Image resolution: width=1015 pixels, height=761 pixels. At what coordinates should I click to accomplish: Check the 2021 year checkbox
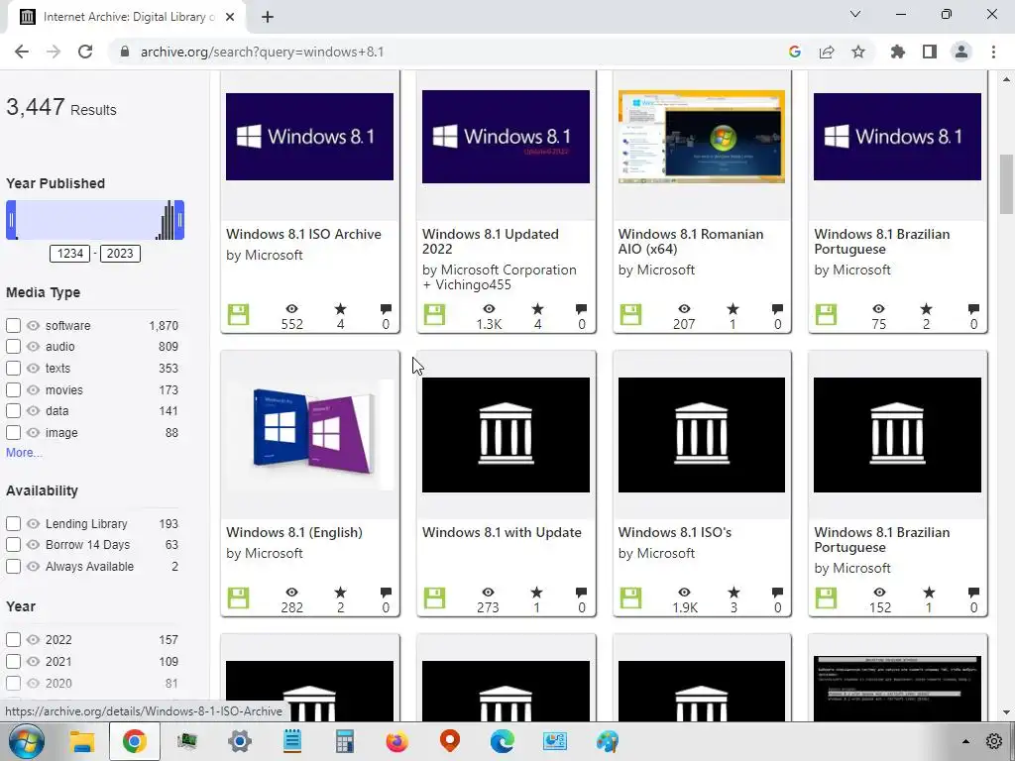[x=13, y=661]
